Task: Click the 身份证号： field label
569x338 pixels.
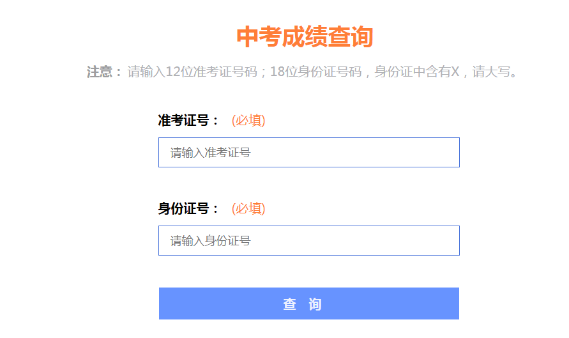Action: [188, 208]
